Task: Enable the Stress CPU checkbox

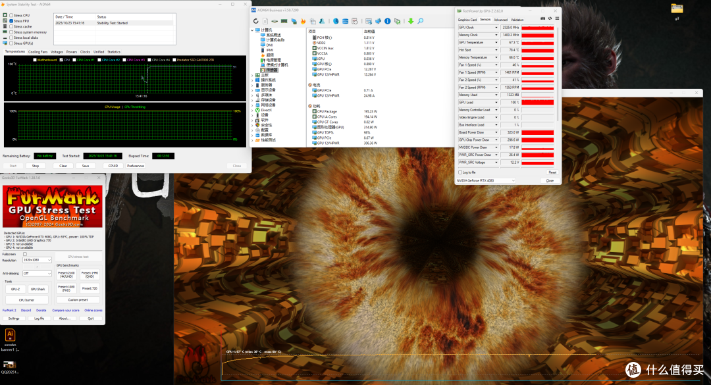Action: click(11, 15)
